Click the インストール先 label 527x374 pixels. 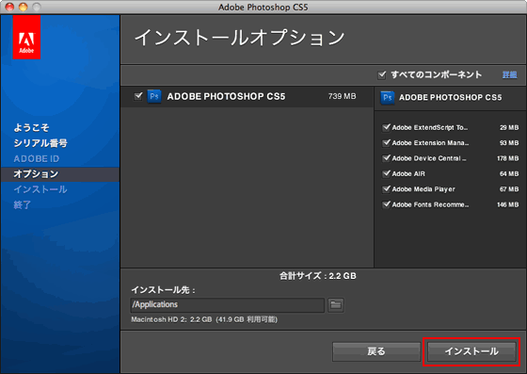(x=163, y=290)
